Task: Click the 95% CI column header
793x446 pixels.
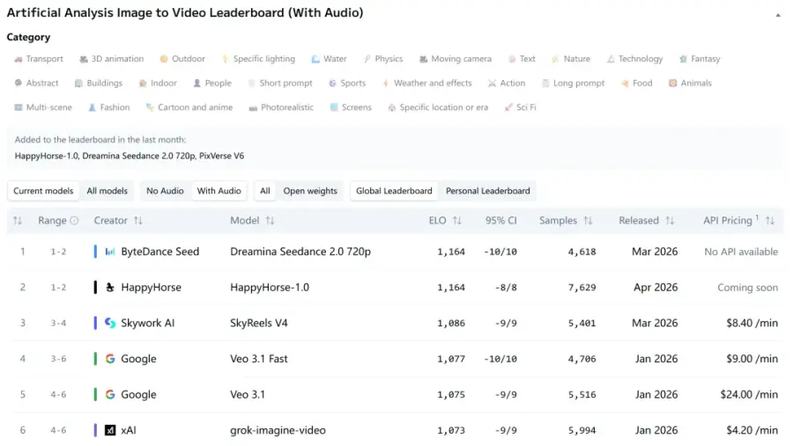Action: click(x=500, y=221)
